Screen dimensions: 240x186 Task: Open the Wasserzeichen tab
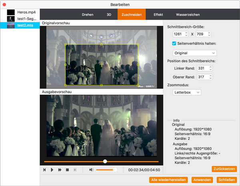(188, 14)
